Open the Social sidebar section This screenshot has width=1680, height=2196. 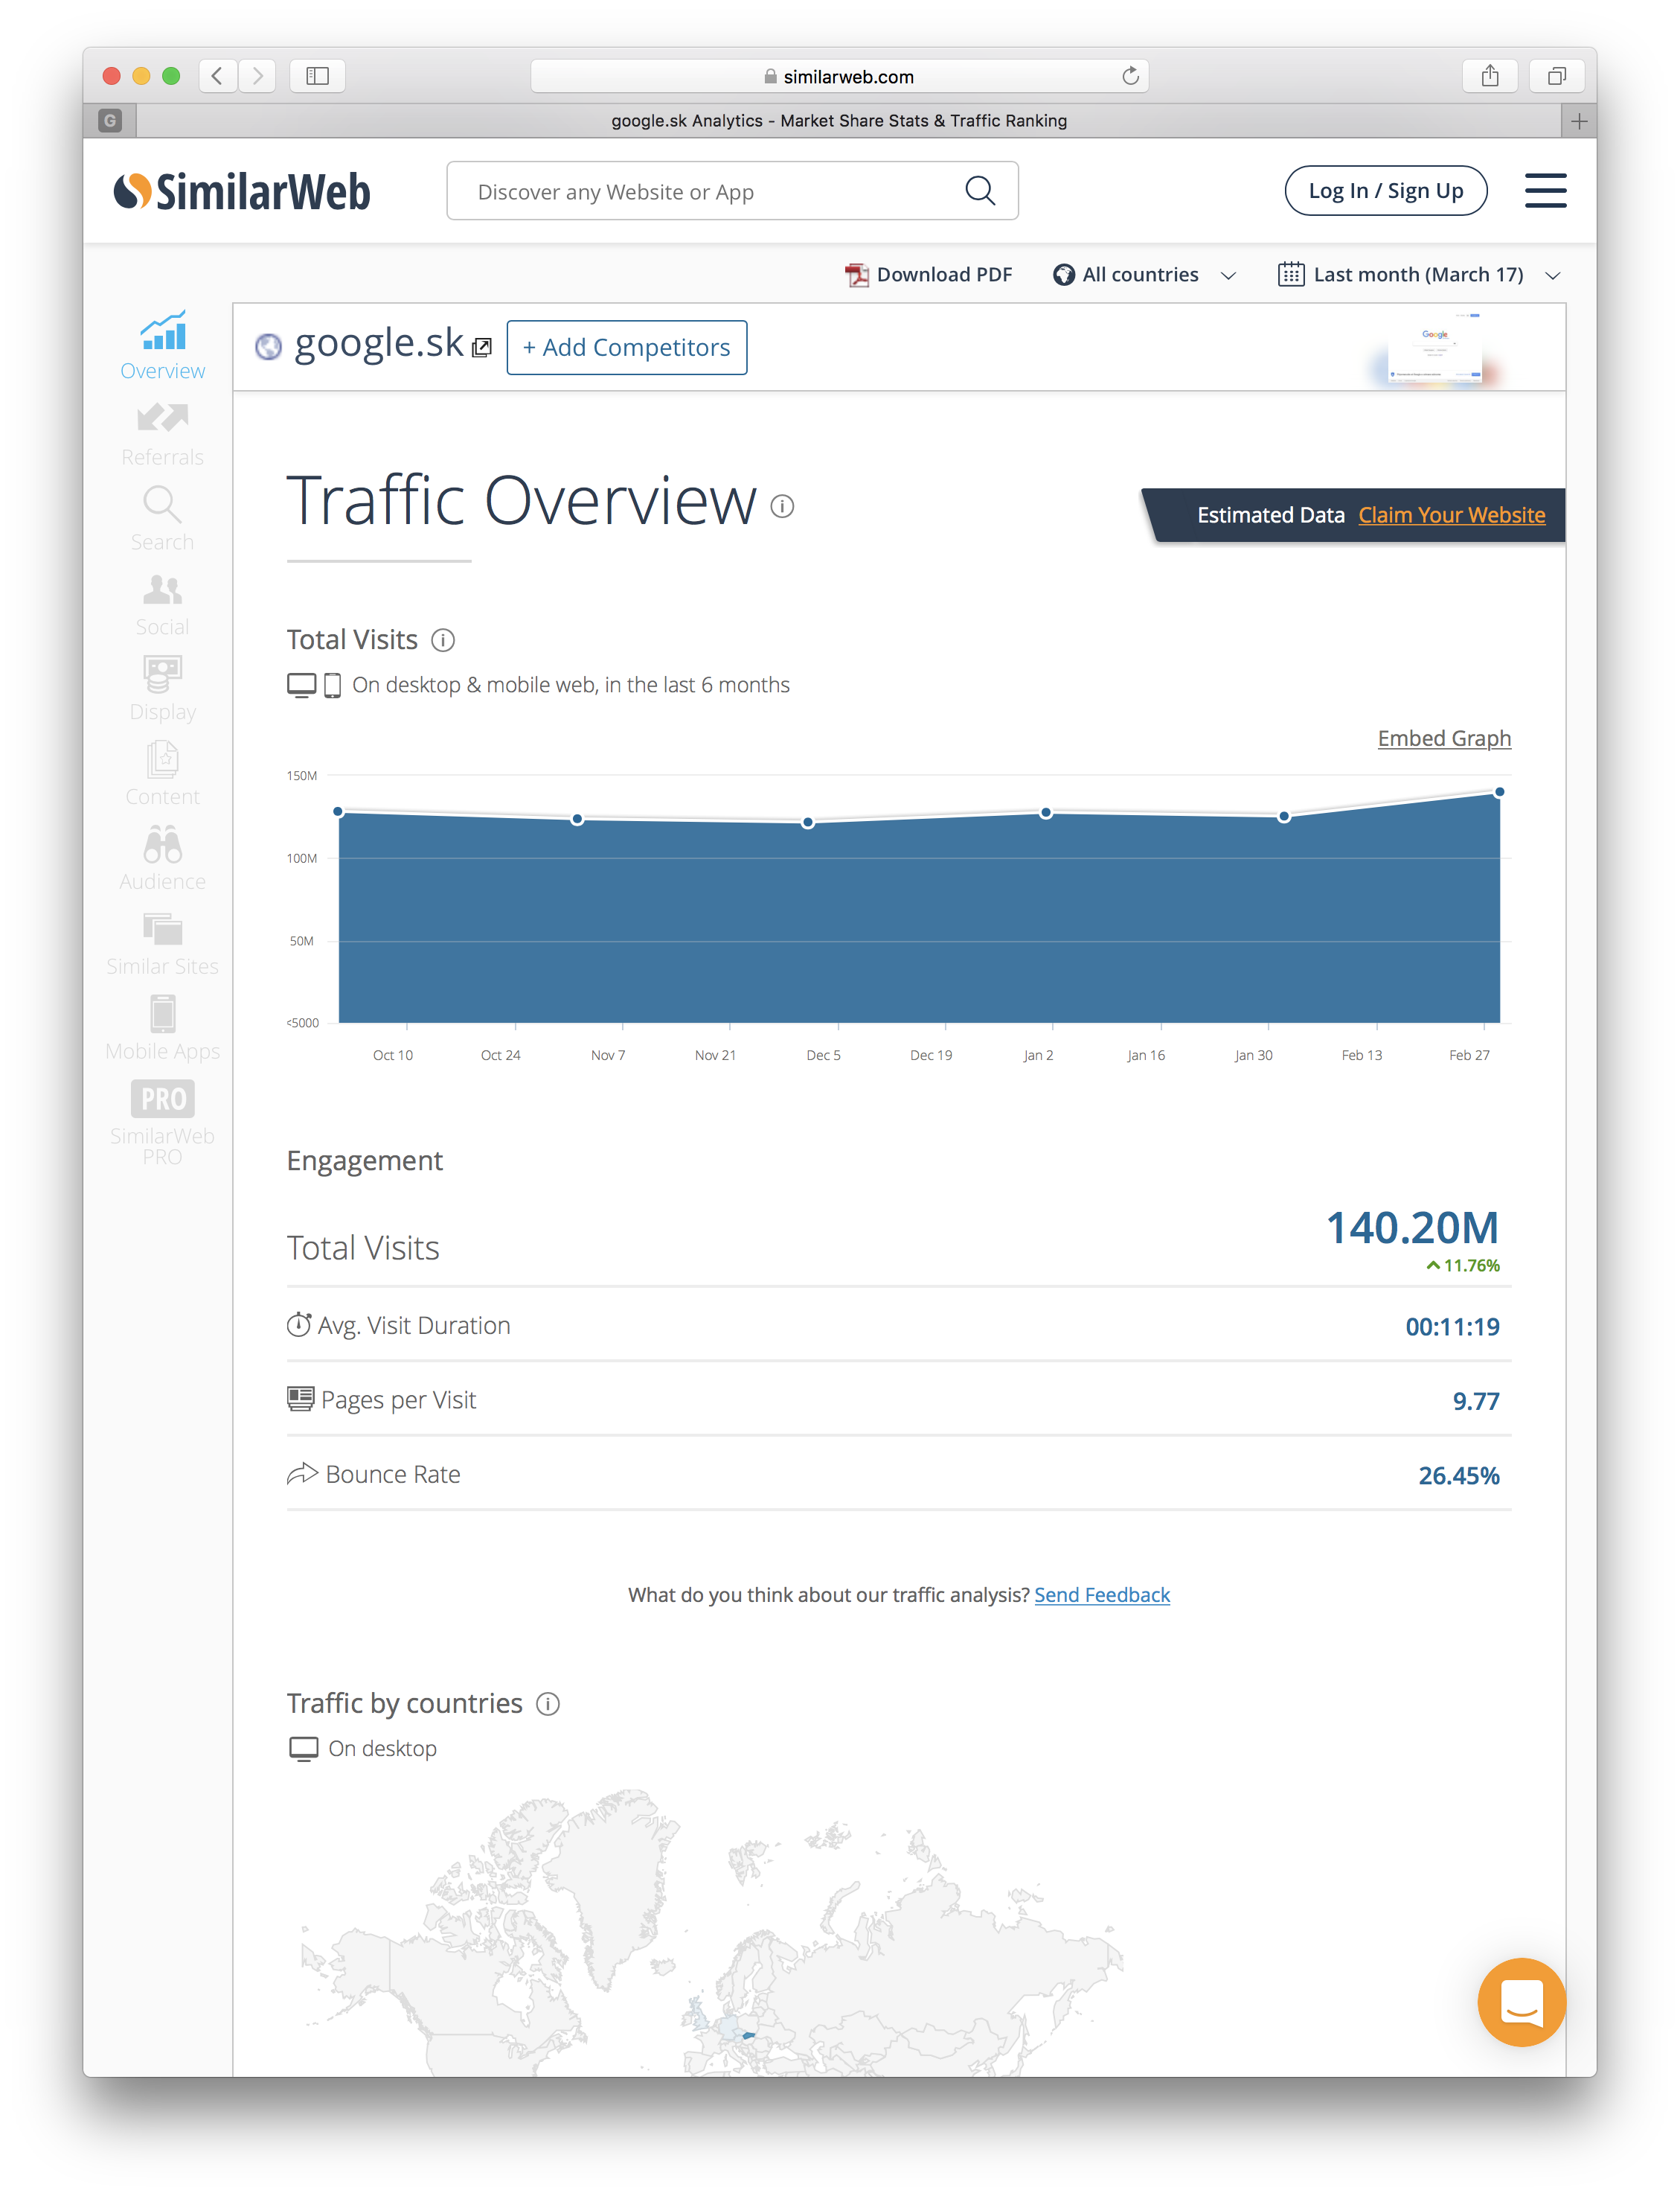pyautogui.click(x=162, y=604)
